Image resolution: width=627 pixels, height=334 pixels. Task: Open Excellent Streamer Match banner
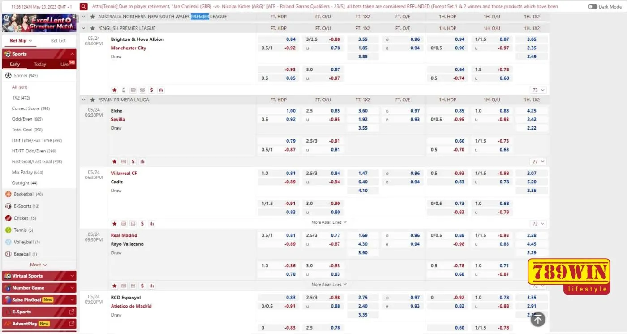[x=39, y=23]
